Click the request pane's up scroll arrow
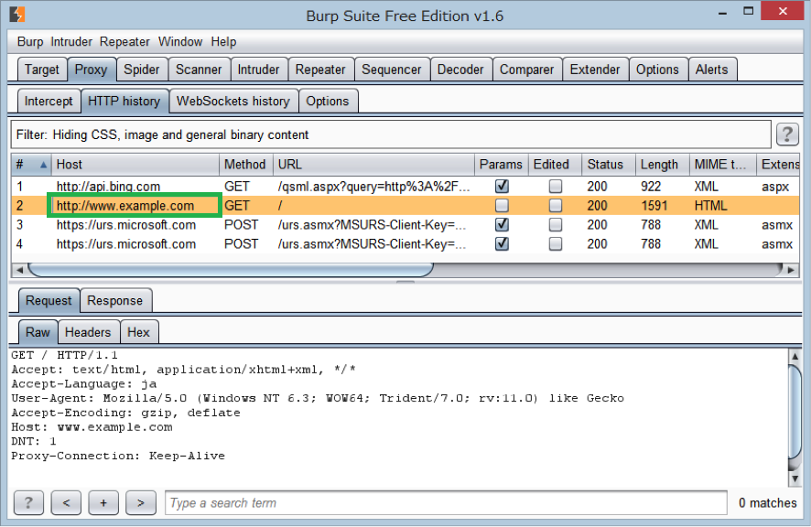 pos(795,356)
